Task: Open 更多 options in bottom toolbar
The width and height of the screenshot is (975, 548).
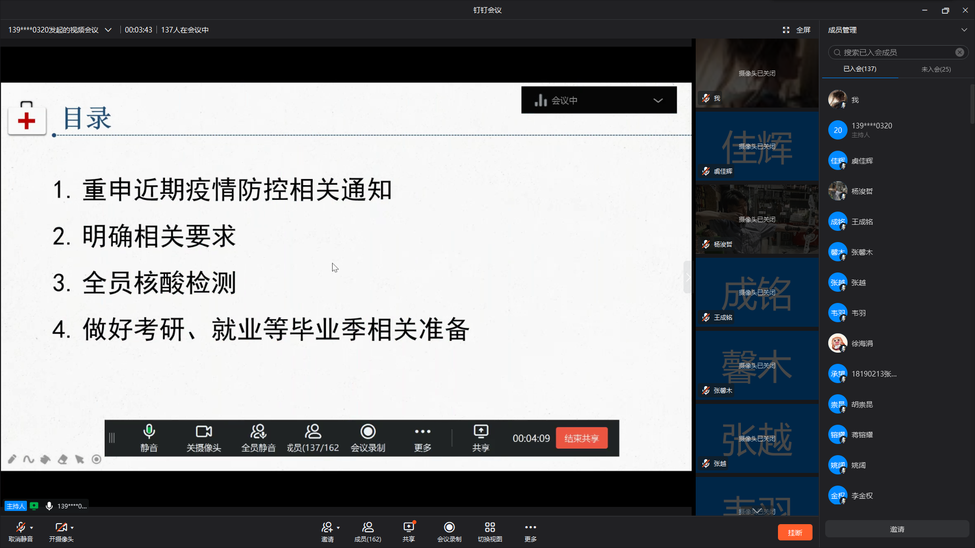Action: (x=530, y=528)
